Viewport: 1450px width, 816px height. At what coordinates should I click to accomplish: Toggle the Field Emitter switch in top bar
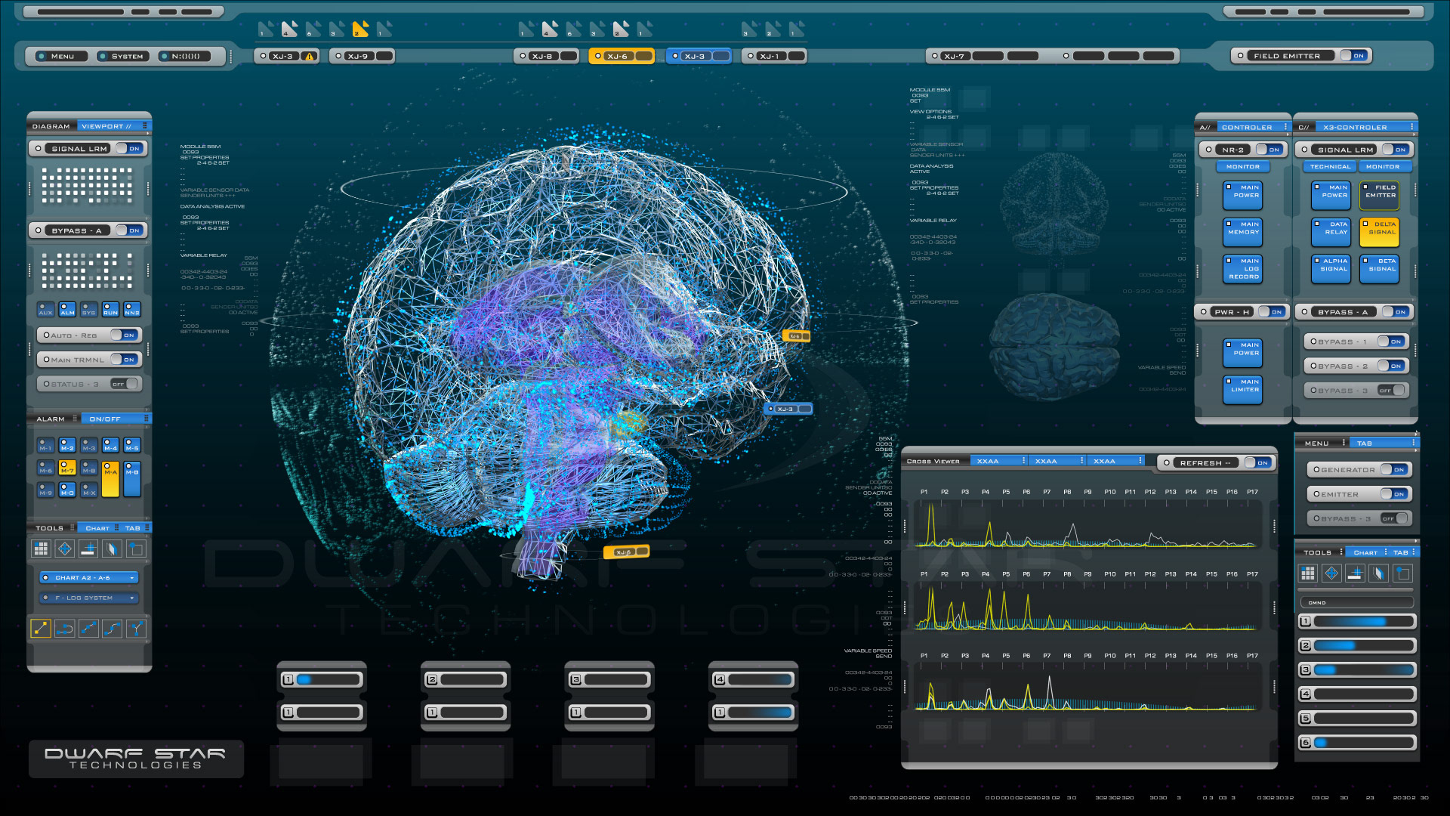point(1353,55)
